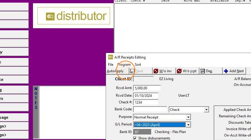
Task: Click the Client column header
Action: coord(120,1)
